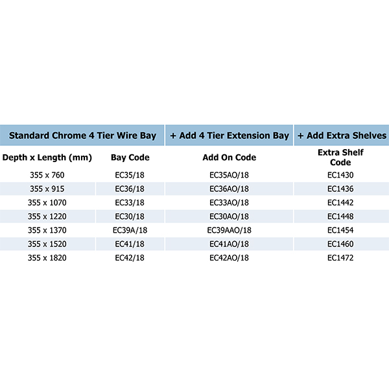Click the Add On Code column heading
The height and width of the screenshot is (389, 389).
230,158
